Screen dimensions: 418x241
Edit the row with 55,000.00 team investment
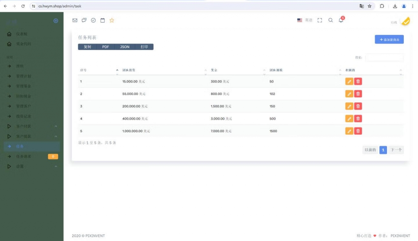coord(349,94)
